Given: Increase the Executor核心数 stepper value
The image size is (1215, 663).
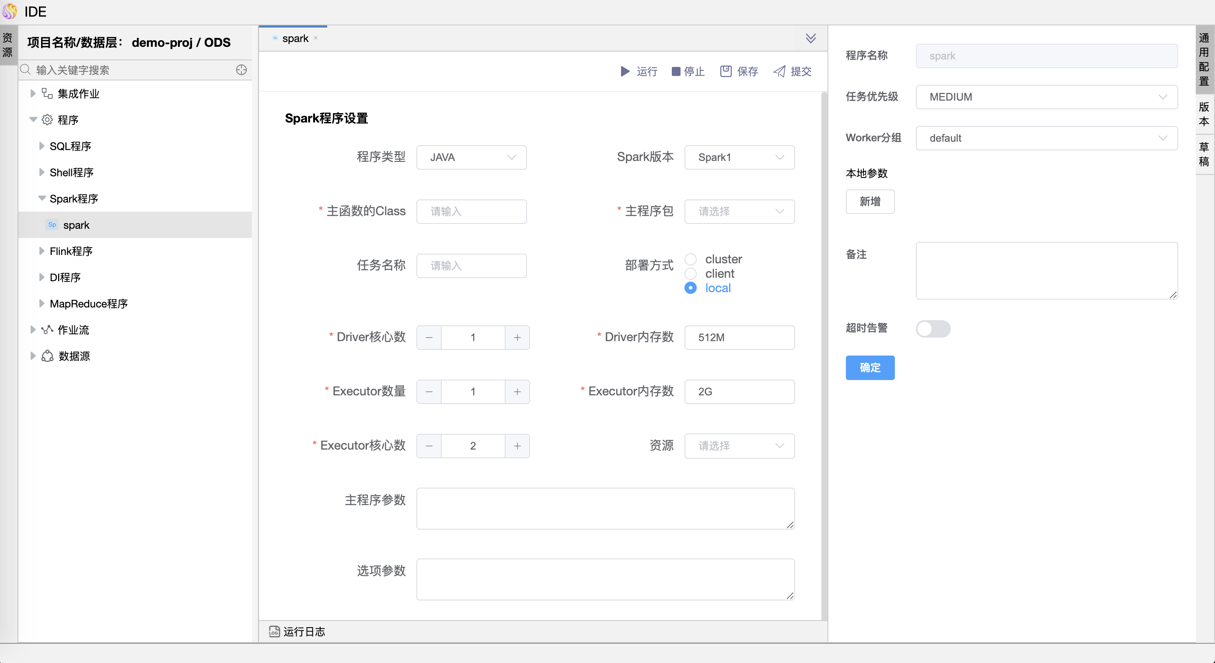Looking at the screenshot, I should (517, 446).
